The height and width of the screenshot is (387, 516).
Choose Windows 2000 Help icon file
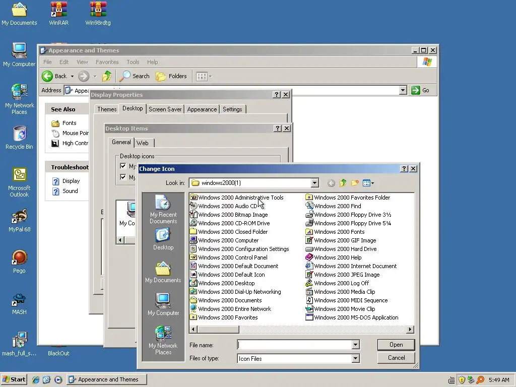click(x=334, y=257)
